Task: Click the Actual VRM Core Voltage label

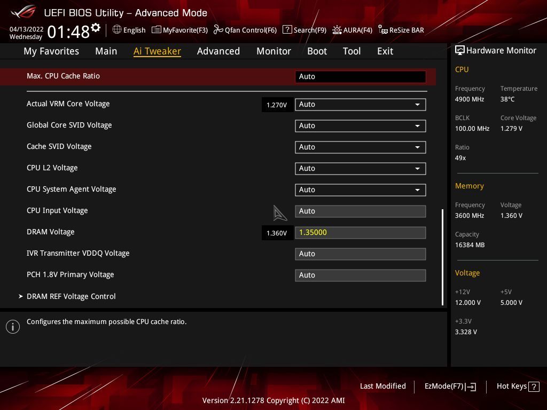Action: [x=68, y=104]
